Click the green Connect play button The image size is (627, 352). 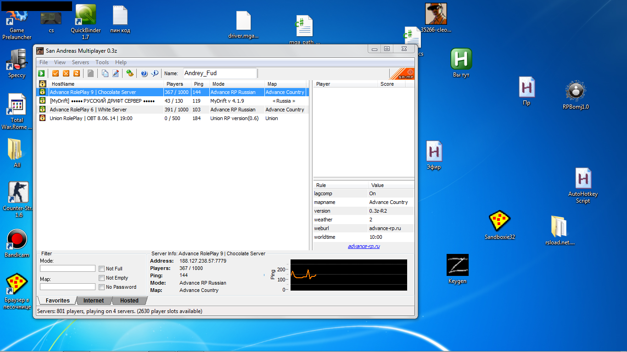click(x=41, y=73)
